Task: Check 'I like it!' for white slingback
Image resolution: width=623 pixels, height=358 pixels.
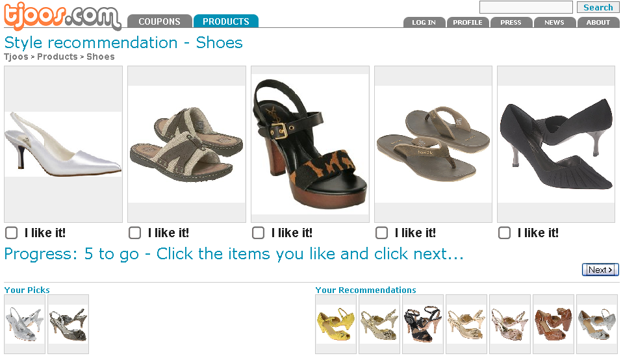Action: pyautogui.click(x=12, y=233)
